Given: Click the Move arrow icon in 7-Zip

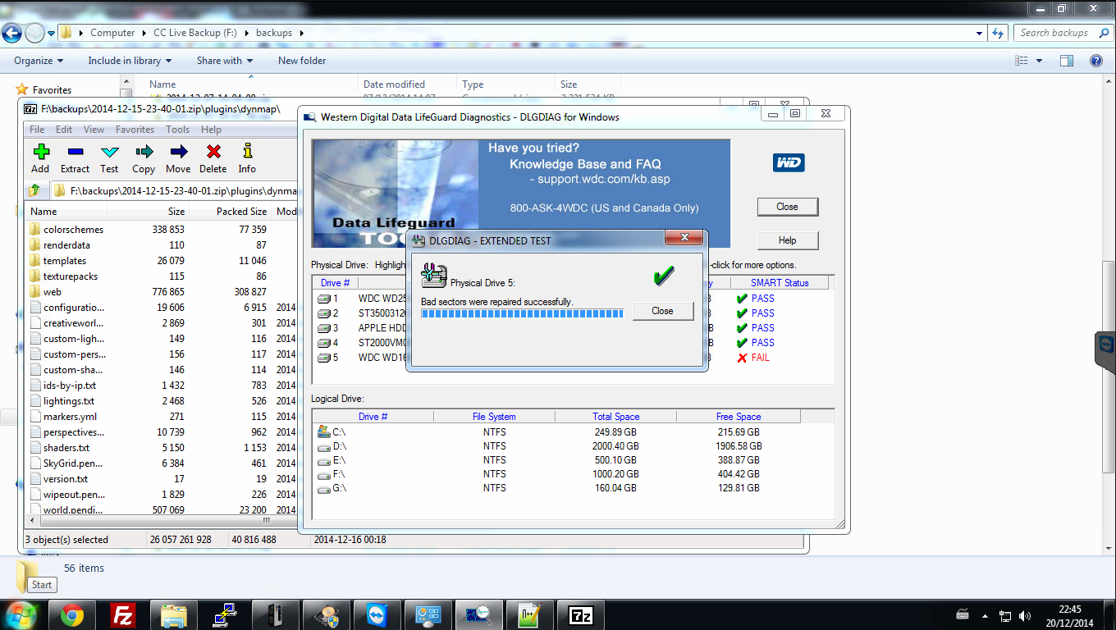Looking at the screenshot, I should (x=178, y=157).
